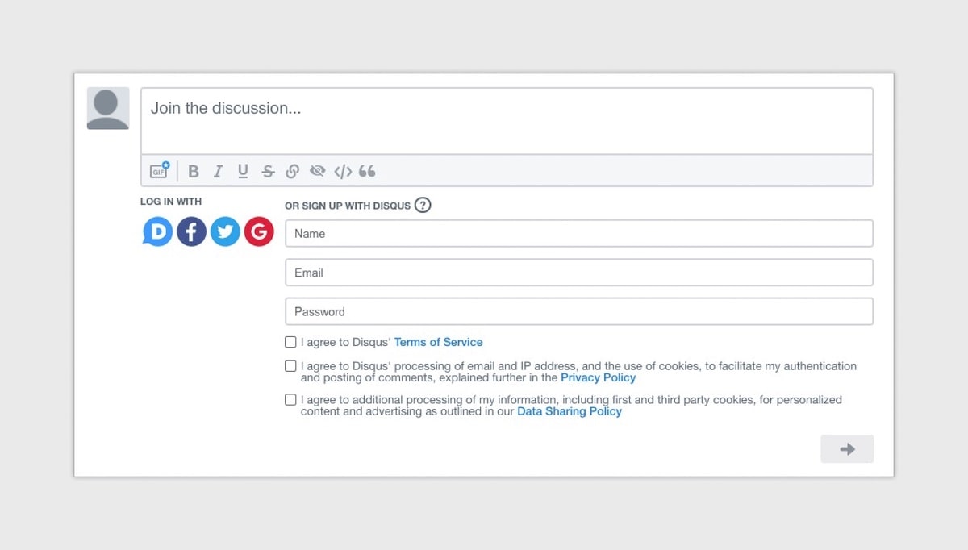The width and height of the screenshot is (968, 550).
Task: Check the Terms of Service agreement box
Action: click(290, 342)
